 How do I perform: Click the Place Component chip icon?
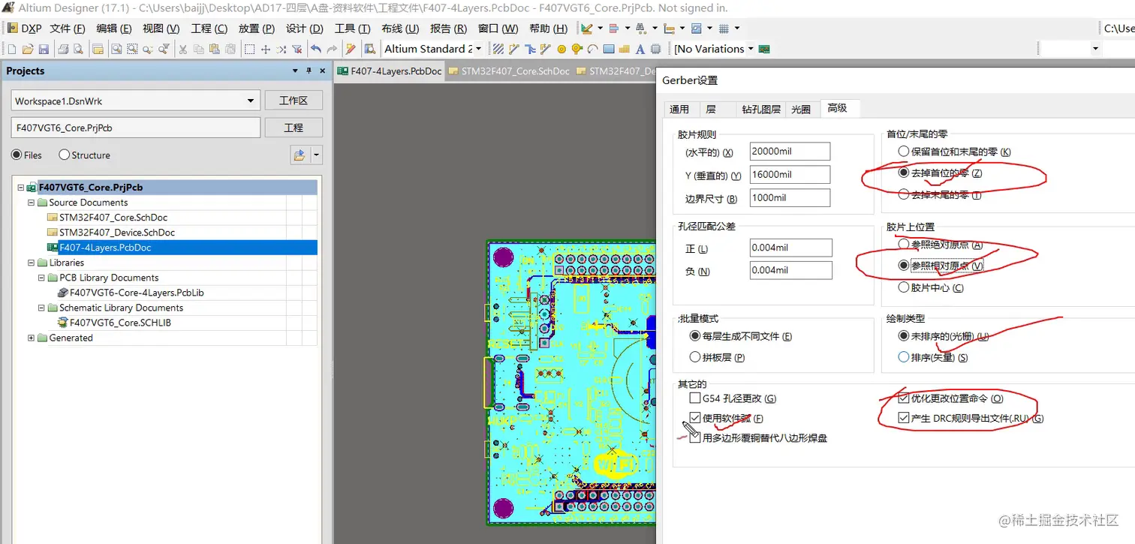coord(656,49)
